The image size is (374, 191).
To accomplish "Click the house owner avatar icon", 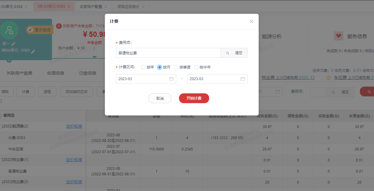I will tap(9, 30).
